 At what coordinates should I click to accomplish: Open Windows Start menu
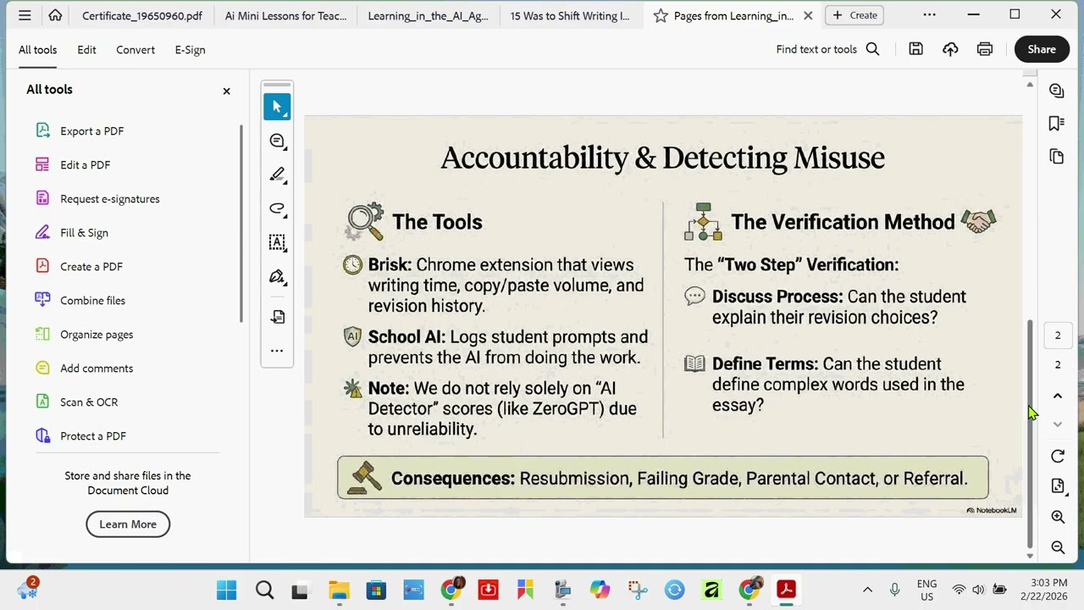[x=227, y=590]
